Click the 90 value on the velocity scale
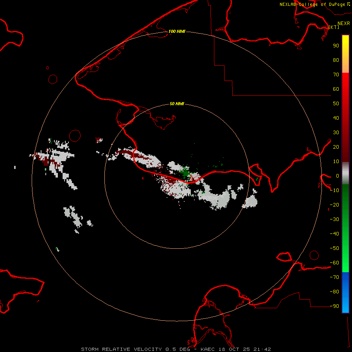Image resolution: width=352 pixels, height=352 pixels. point(336,46)
